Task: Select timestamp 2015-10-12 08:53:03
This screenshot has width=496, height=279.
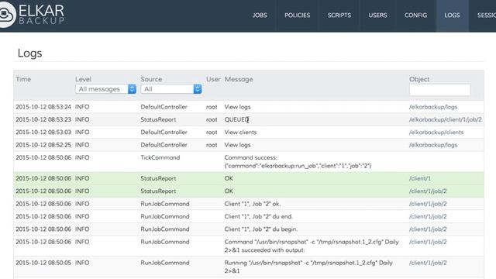Action: pyautogui.click(x=43, y=133)
